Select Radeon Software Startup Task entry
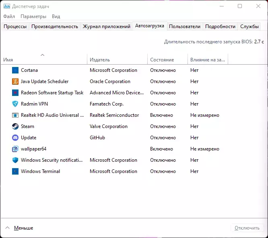Screen dimensions: 268x238 point(52,93)
